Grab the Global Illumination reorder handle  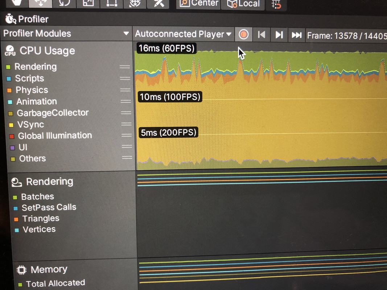click(127, 135)
